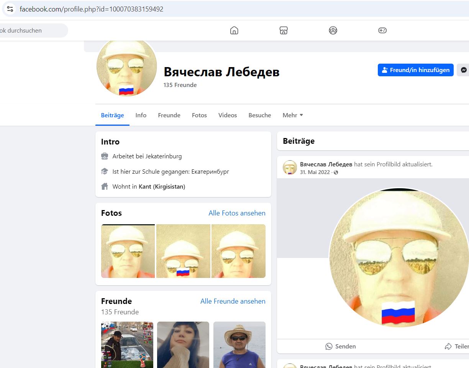The image size is (469, 368).
Task: Click author name Вячеслав Лебедев in first post
Action: pos(326,164)
